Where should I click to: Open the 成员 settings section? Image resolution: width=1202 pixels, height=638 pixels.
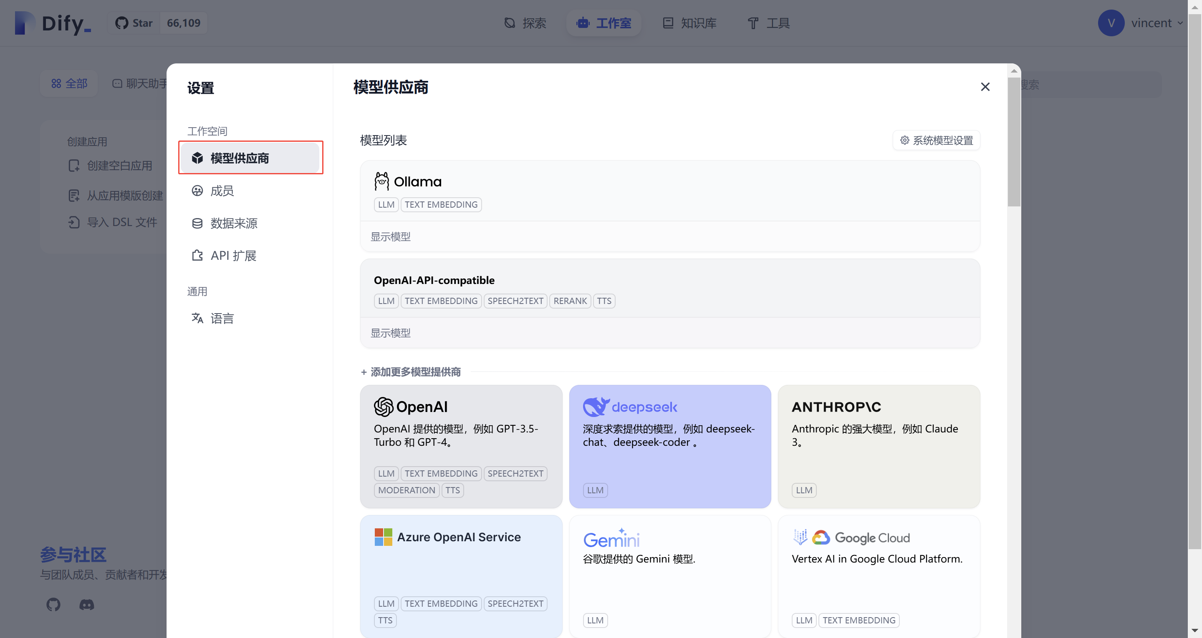coord(250,190)
